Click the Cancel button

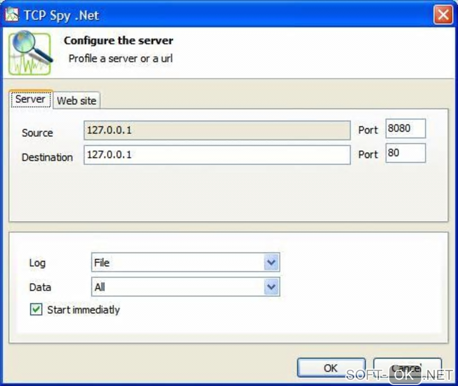point(407,368)
